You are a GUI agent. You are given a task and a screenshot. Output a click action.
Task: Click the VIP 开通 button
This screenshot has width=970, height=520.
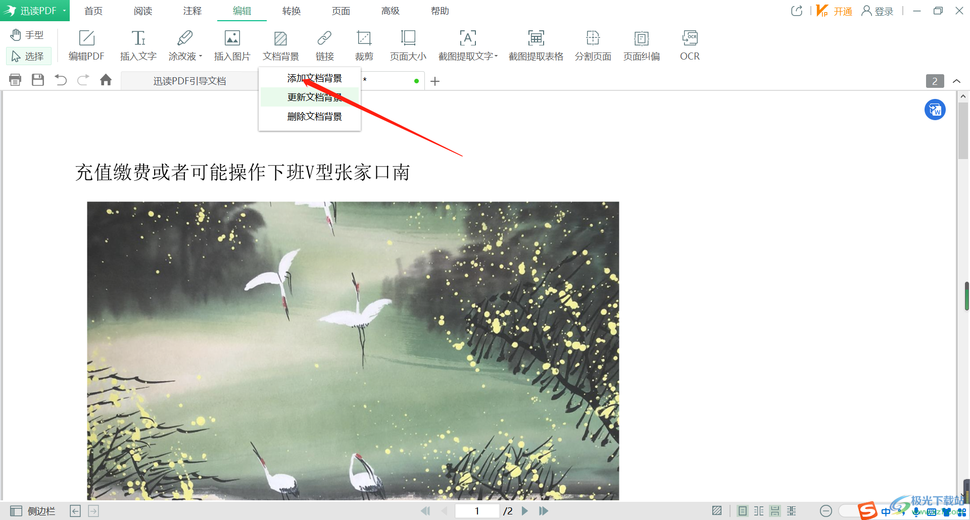coord(834,11)
